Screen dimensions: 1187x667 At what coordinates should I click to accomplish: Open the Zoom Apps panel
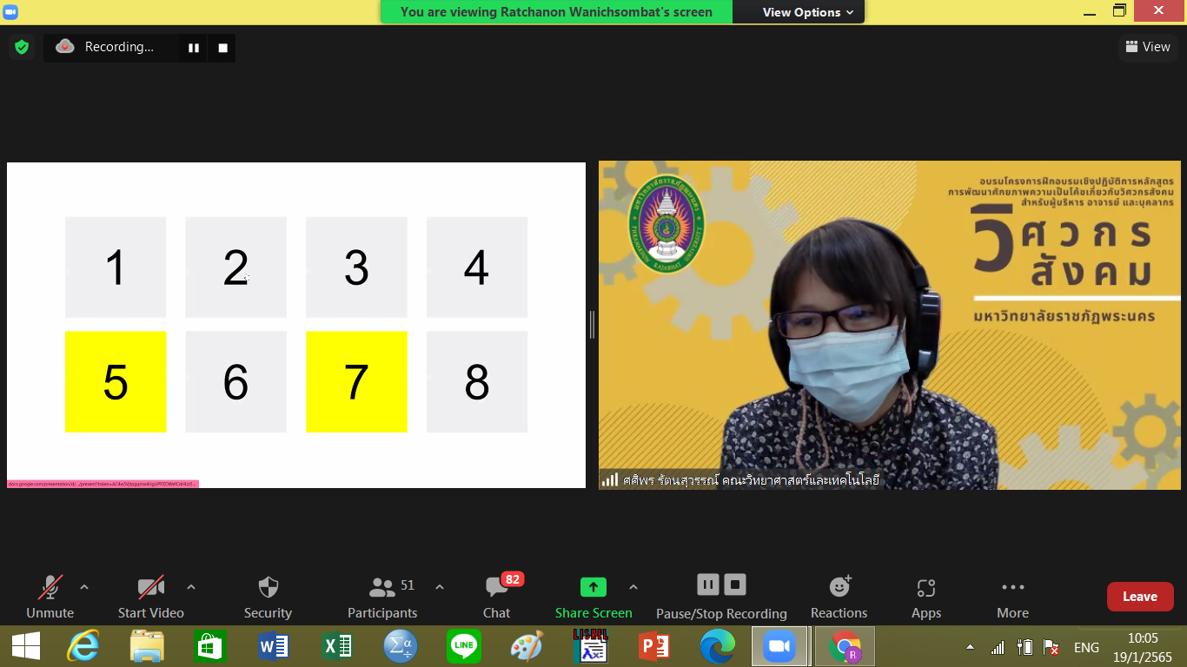click(x=926, y=598)
